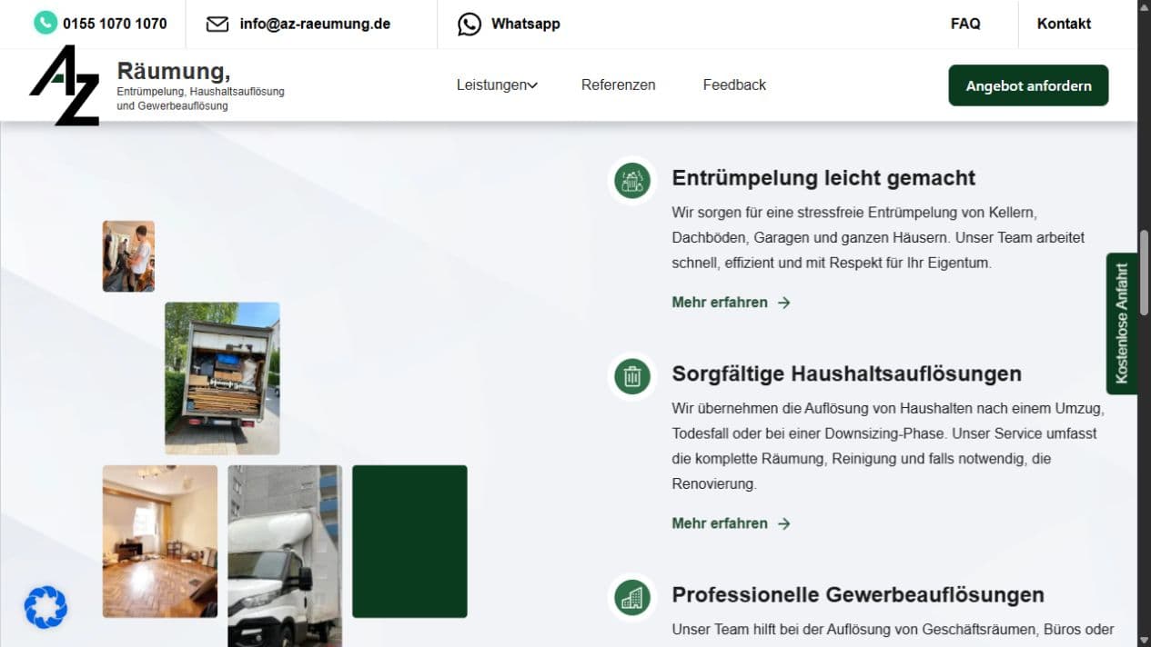Open the FAQ page
1151x647 pixels.
tap(965, 24)
